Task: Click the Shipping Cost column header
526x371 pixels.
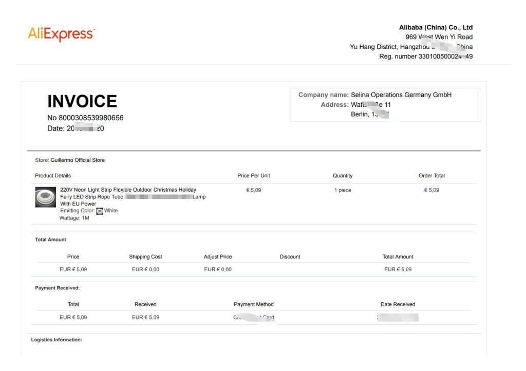Action: (145, 257)
